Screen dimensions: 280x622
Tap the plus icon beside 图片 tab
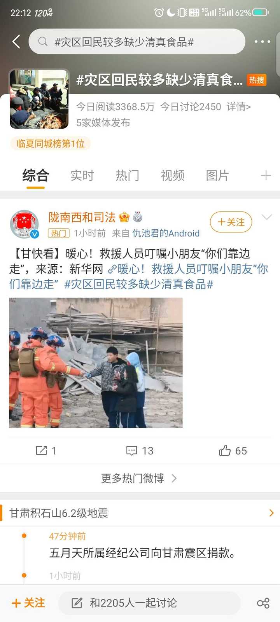pyautogui.click(x=266, y=175)
